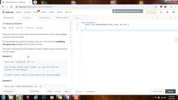The image size is (178, 100).
Task: Click the taskbar clock
Action: (172, 97)
